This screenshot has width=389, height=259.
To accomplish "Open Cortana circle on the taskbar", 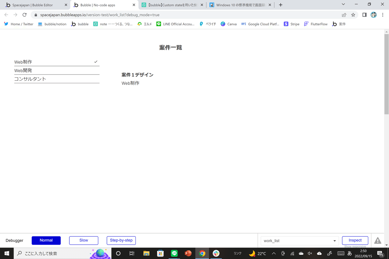I will [x=118, y=253].
